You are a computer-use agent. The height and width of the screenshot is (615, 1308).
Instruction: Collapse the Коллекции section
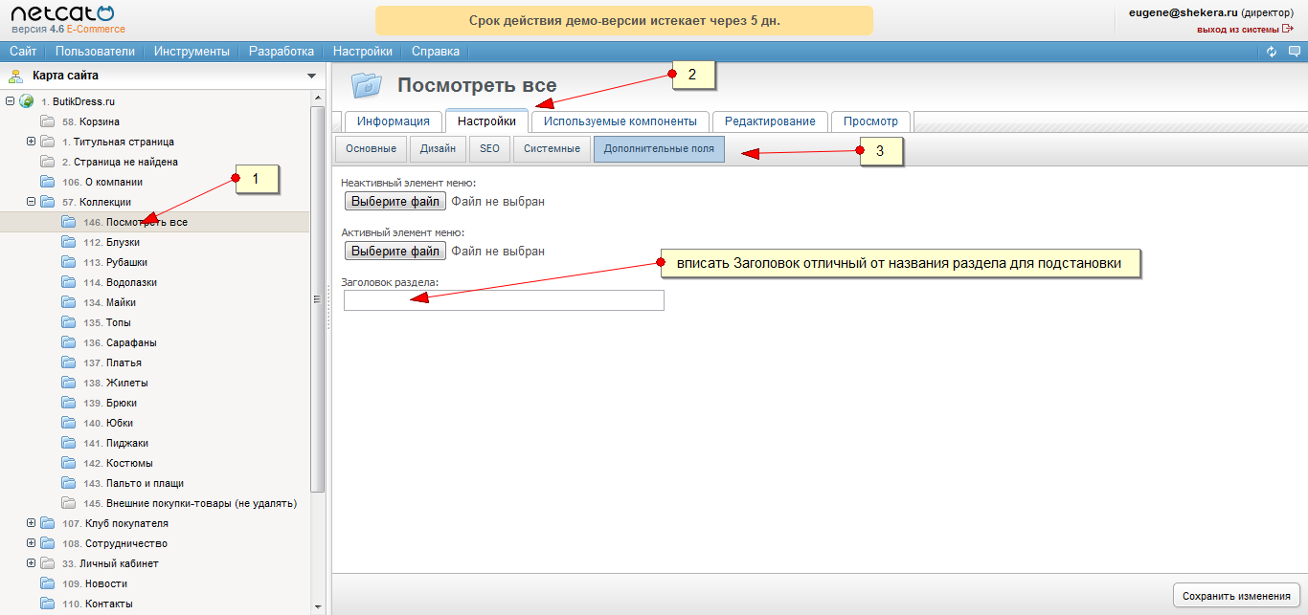[x=32, y=202]
